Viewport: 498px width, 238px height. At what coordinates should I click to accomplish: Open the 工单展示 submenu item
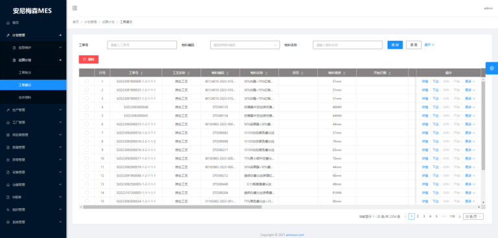tap(33, 85)
